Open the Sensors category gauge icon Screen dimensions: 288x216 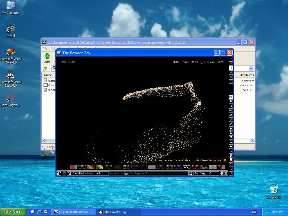pos(231,110)
